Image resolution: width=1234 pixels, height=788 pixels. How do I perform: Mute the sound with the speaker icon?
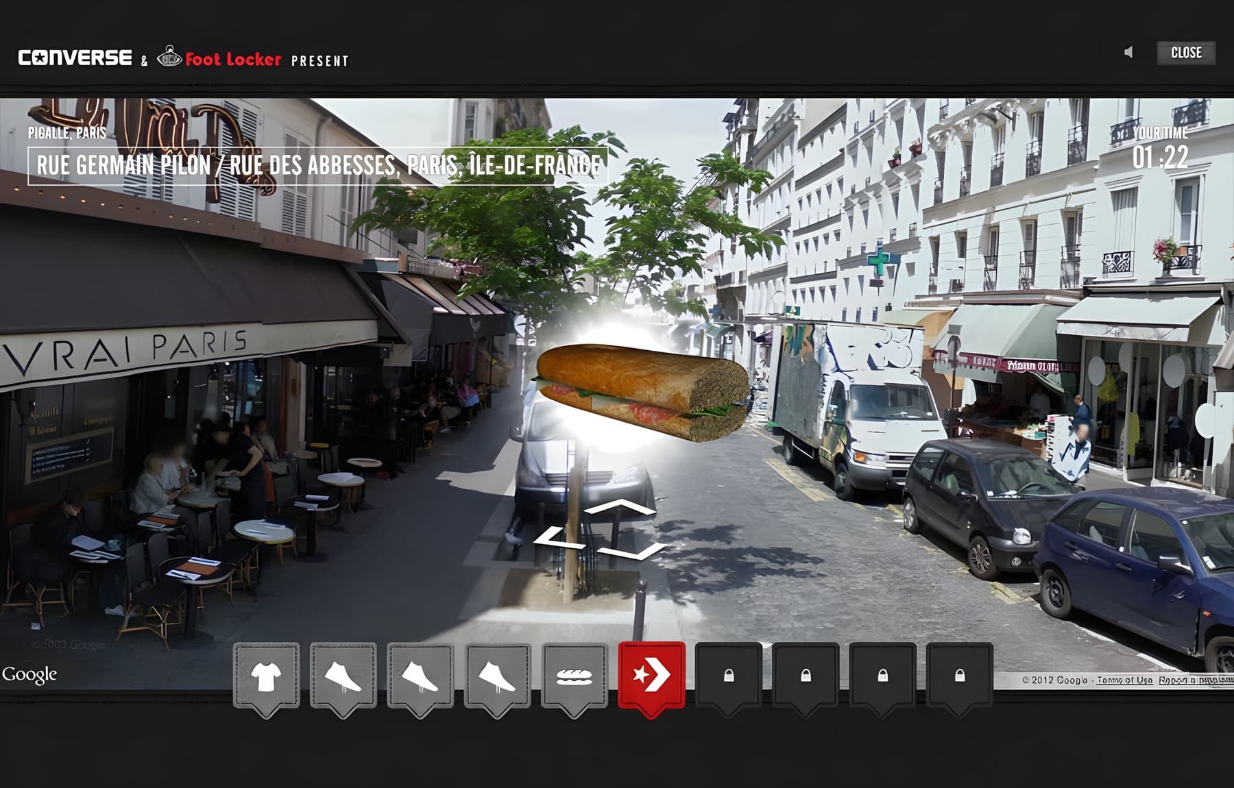(1128, 53)
